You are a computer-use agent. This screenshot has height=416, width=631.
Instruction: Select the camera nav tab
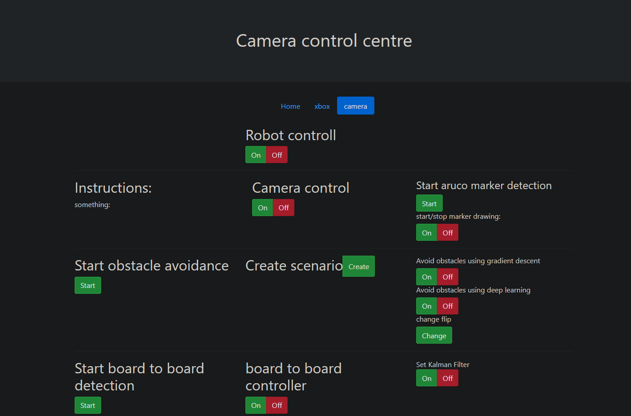tap(355, 106)
